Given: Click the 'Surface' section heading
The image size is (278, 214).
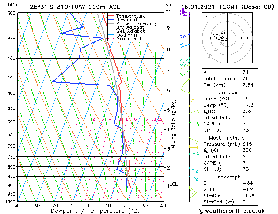Looking at the screenshot, I should tap(228, 92).
